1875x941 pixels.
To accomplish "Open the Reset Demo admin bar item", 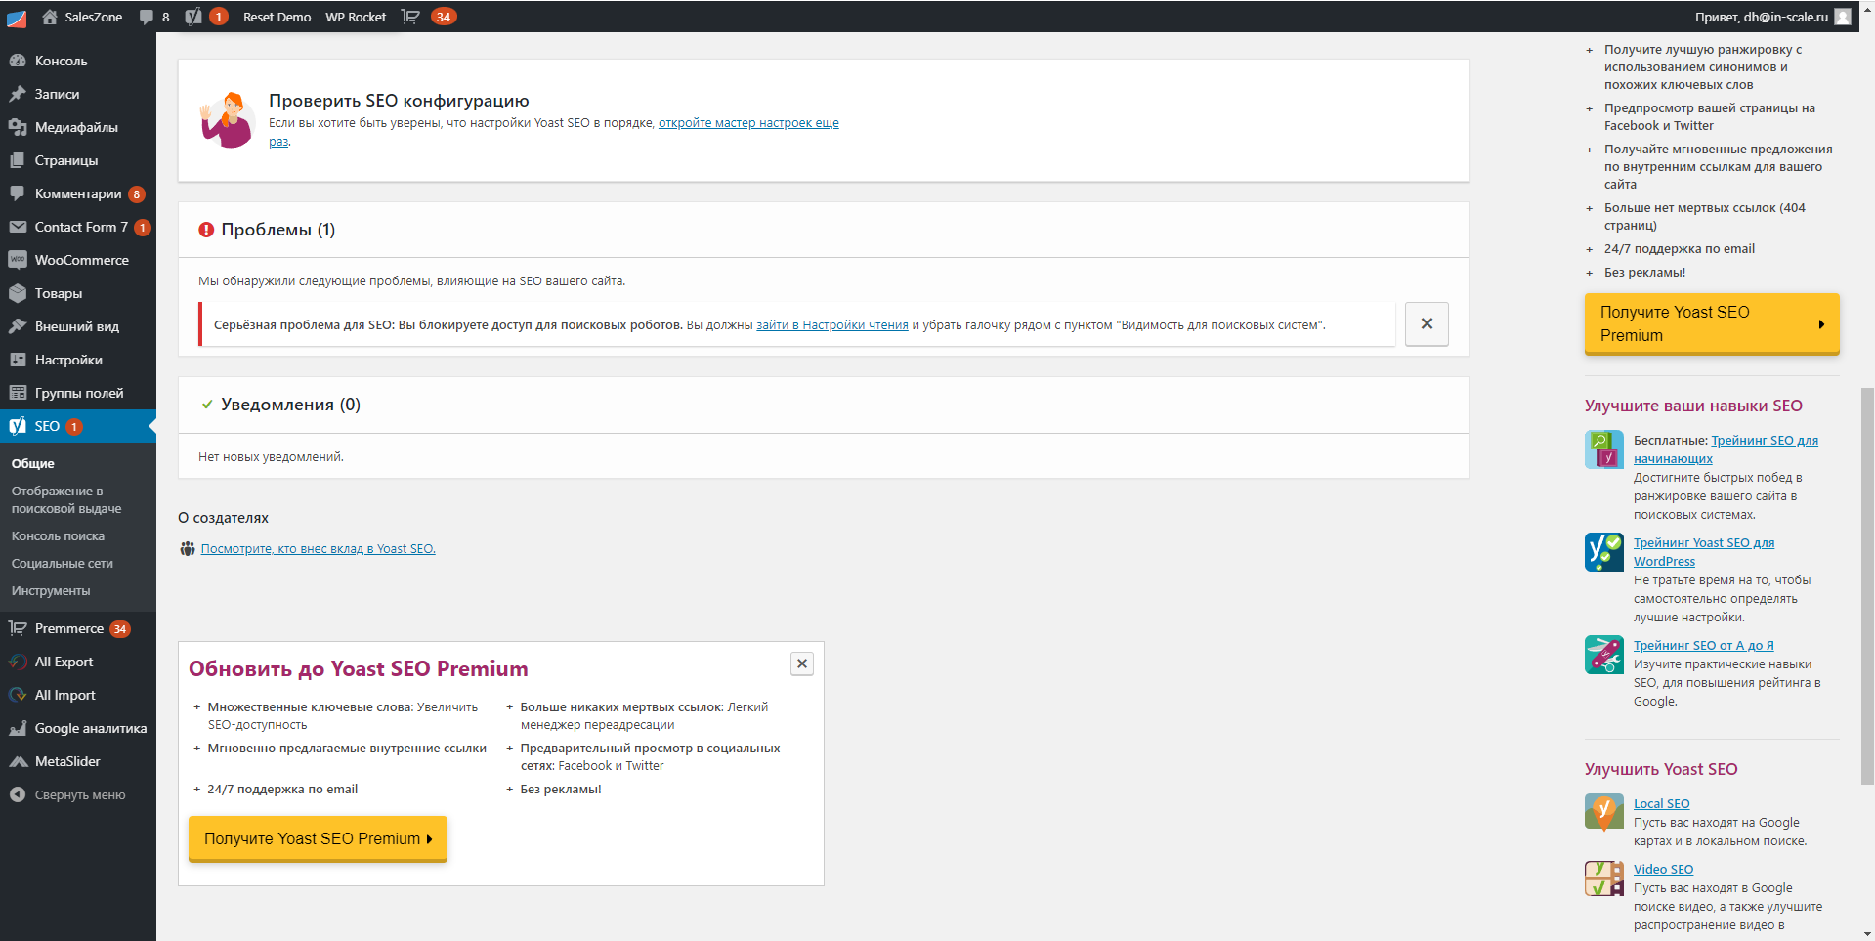I will [x=277, y=17].
